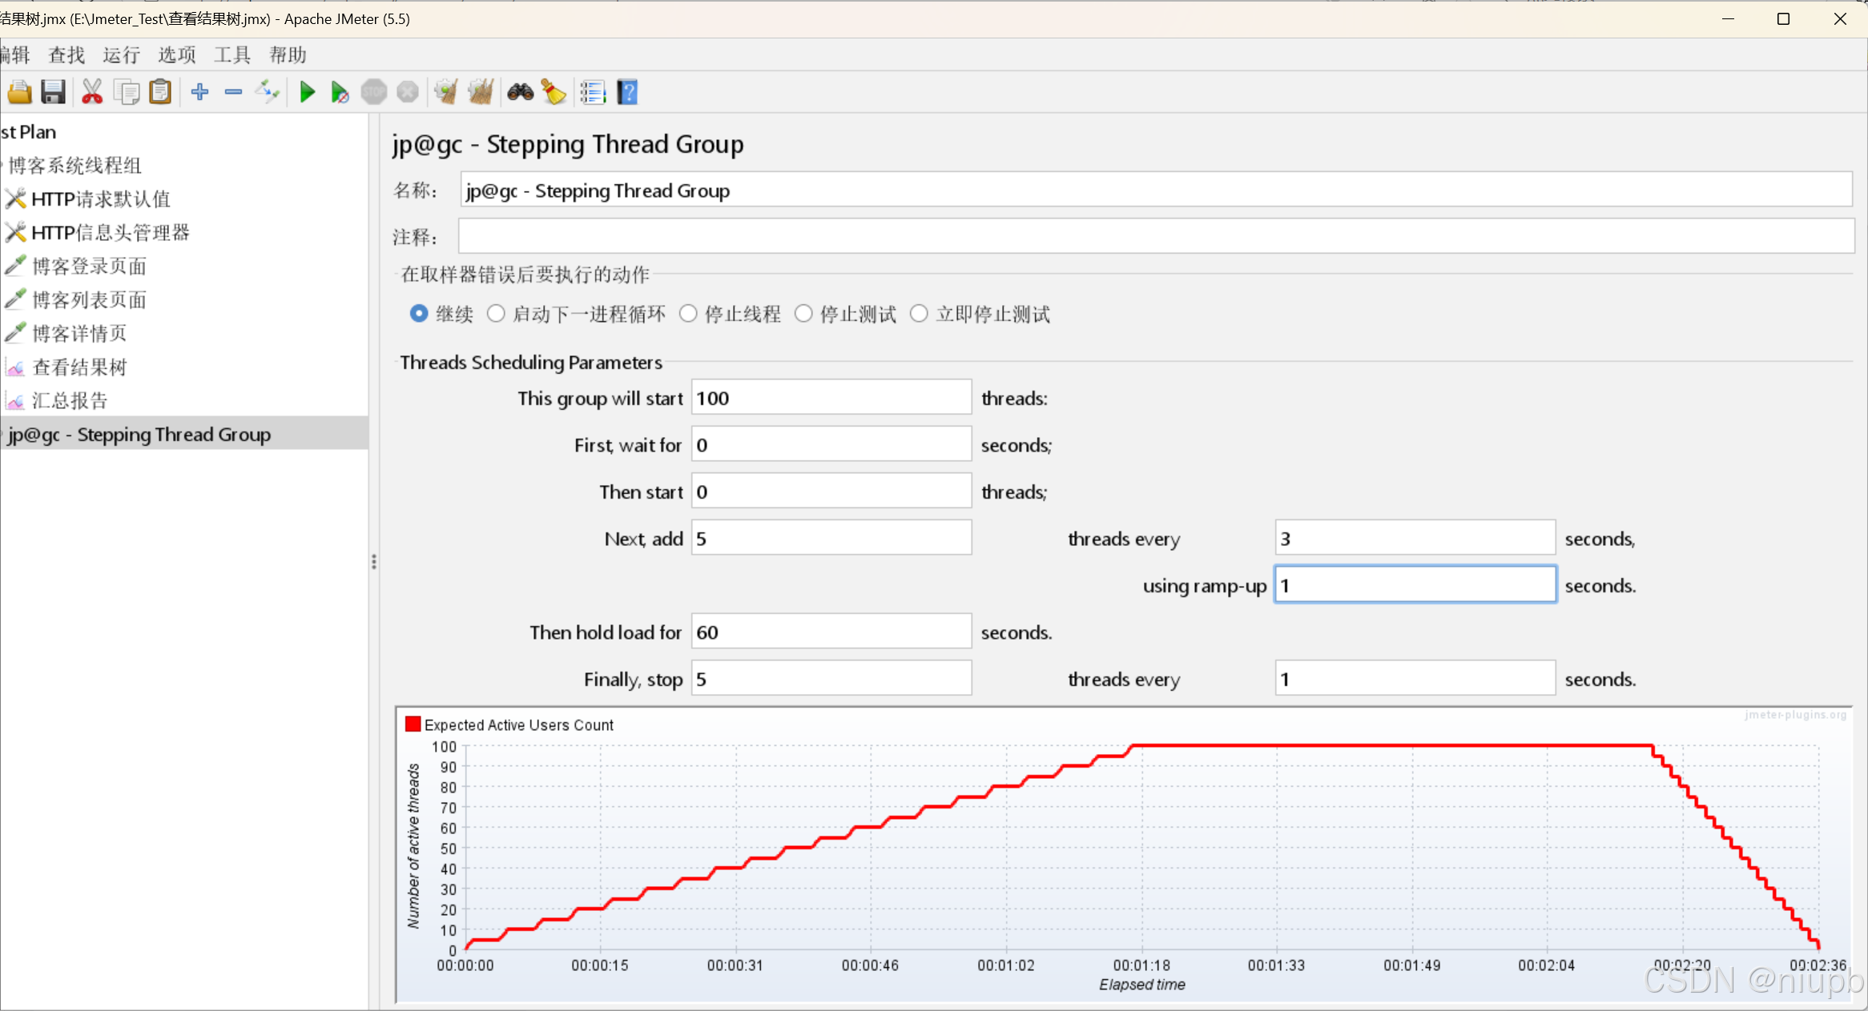This screenshot has height=1011, width=1868.
Task: Click the binoculars Search icon
Action: (521, 93)
